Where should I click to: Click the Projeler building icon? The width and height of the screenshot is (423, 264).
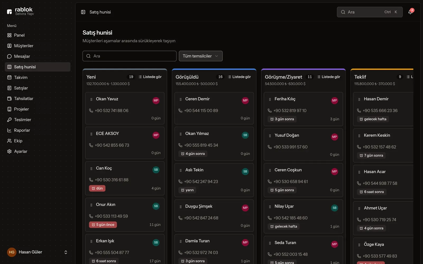(x=9, y=109)
